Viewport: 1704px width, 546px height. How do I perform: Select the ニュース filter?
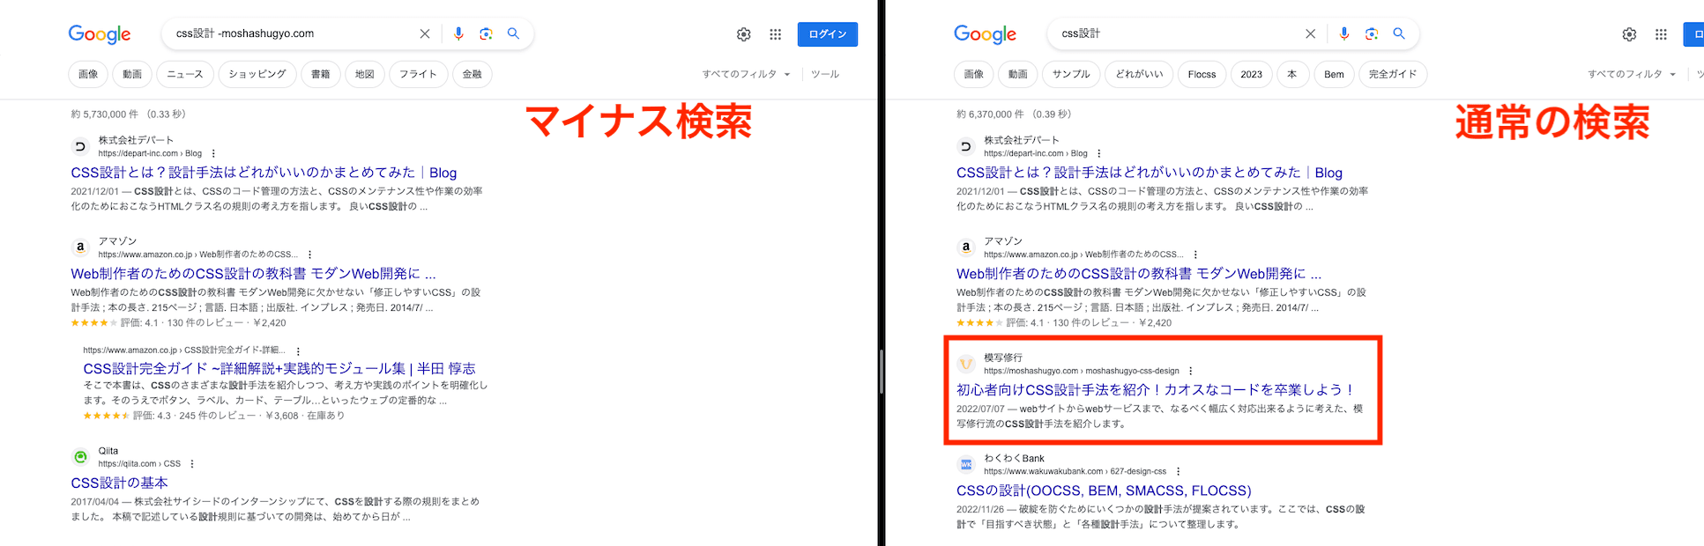(185, 74)
